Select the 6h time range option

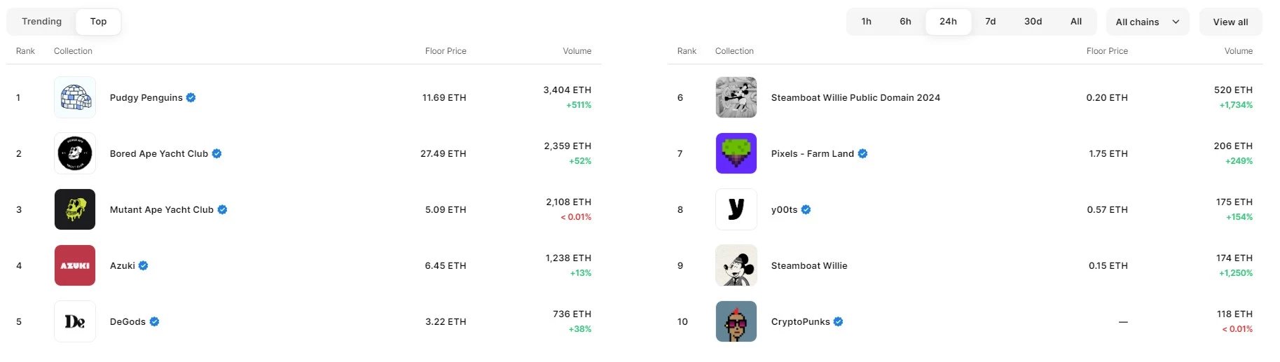click(x=906, y=22)
